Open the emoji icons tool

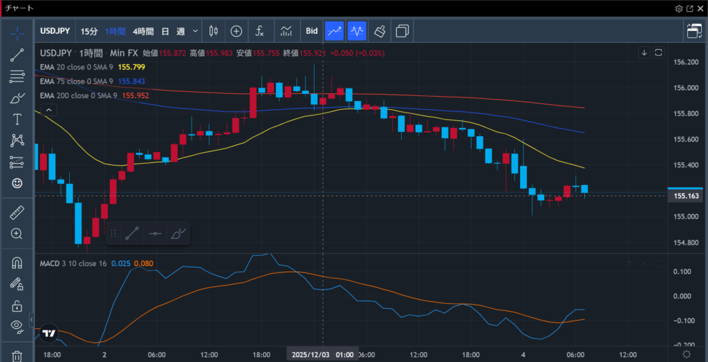pos(17,183)
